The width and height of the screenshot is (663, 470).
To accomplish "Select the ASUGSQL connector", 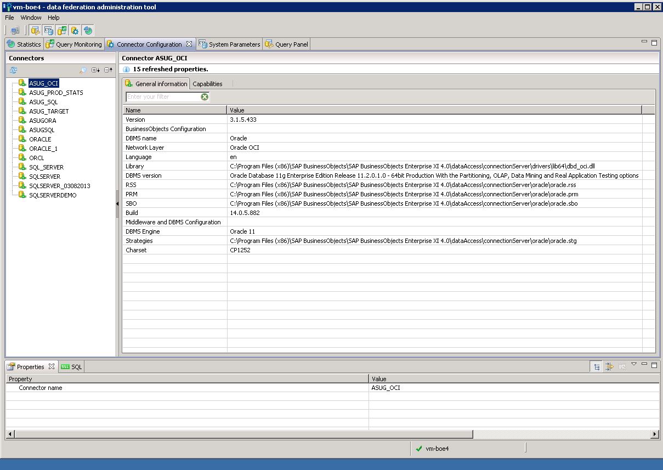I will (42, 130).
